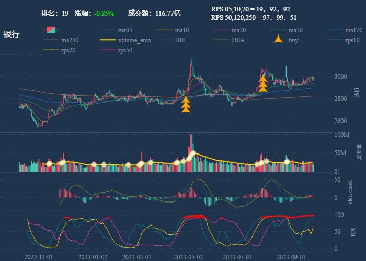Image resolution: width=366 pixels, height=261 pixels.
Task: Click the rps50 magenta legend line marker
Action: pos(108,50)
